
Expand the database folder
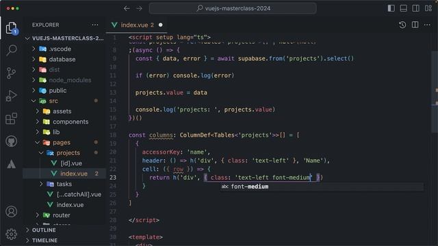coord(64,59)
